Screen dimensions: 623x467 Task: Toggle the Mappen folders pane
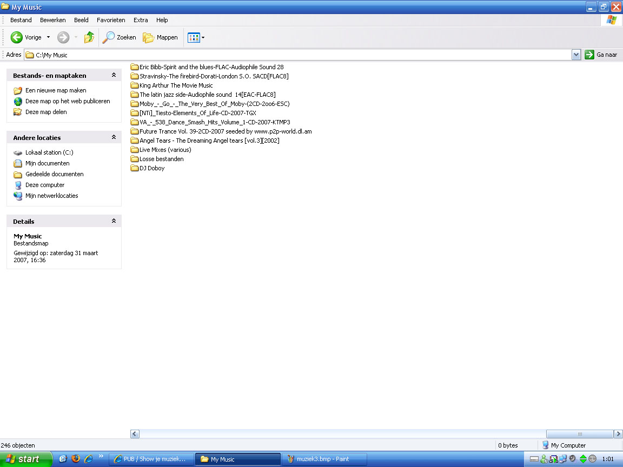[161, 37]
